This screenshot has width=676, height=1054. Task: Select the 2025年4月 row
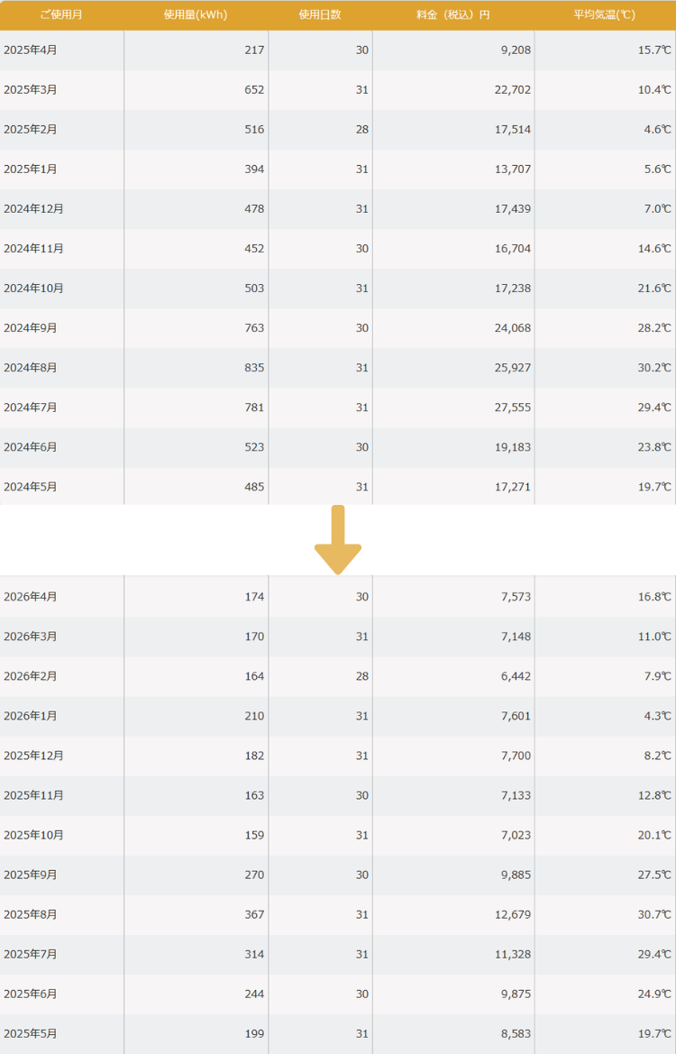tap(338, 50)
